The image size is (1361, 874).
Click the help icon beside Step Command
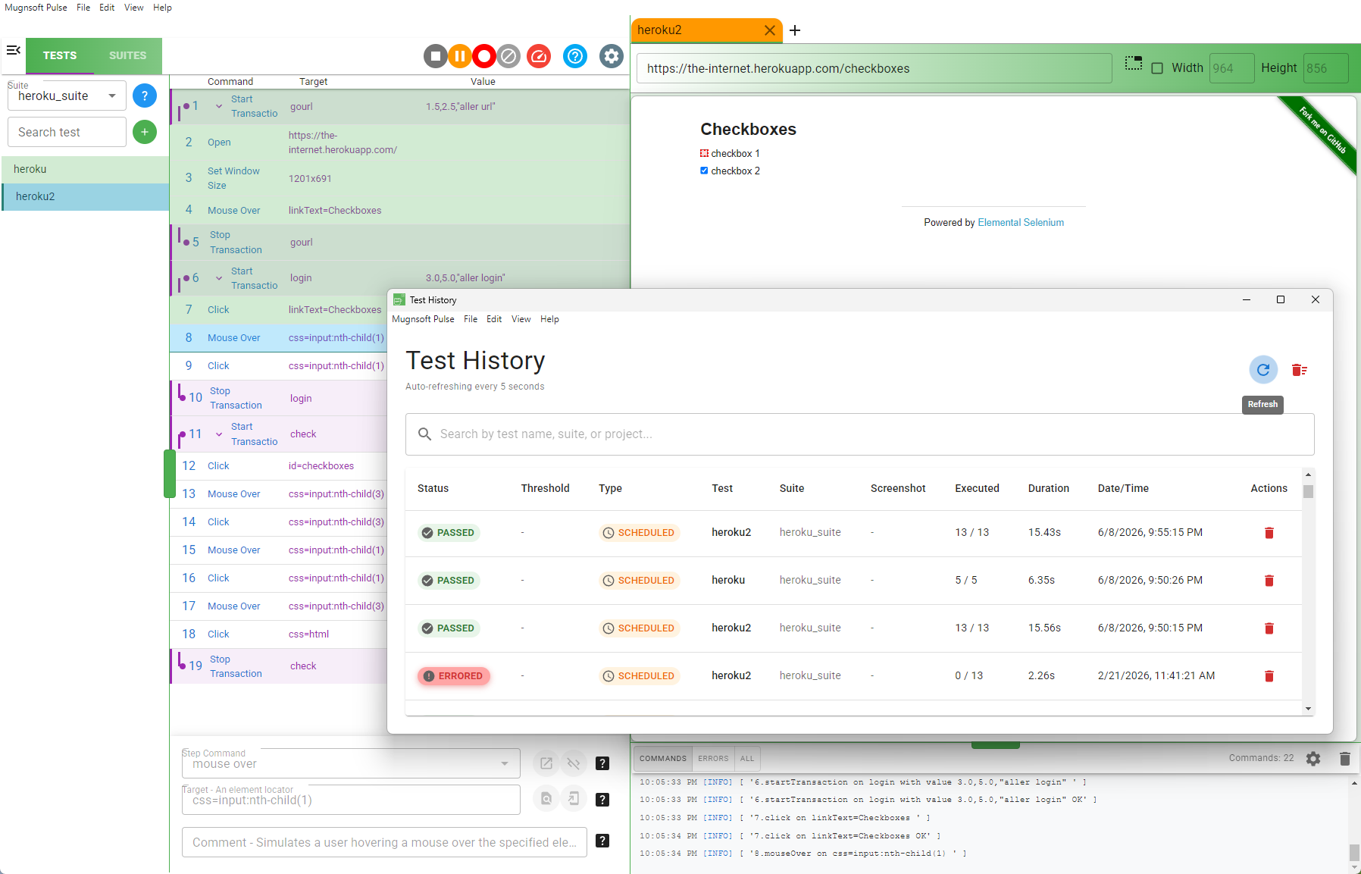(602, 763)
